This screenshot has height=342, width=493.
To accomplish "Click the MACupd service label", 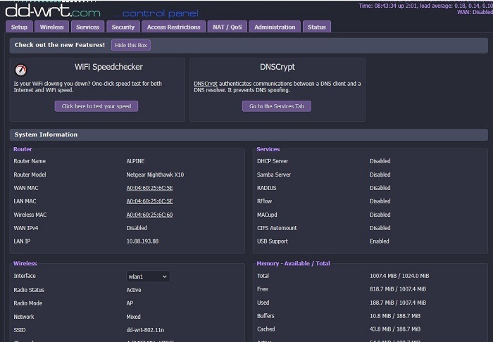I will pyautogui.click(x=267, y=215).
